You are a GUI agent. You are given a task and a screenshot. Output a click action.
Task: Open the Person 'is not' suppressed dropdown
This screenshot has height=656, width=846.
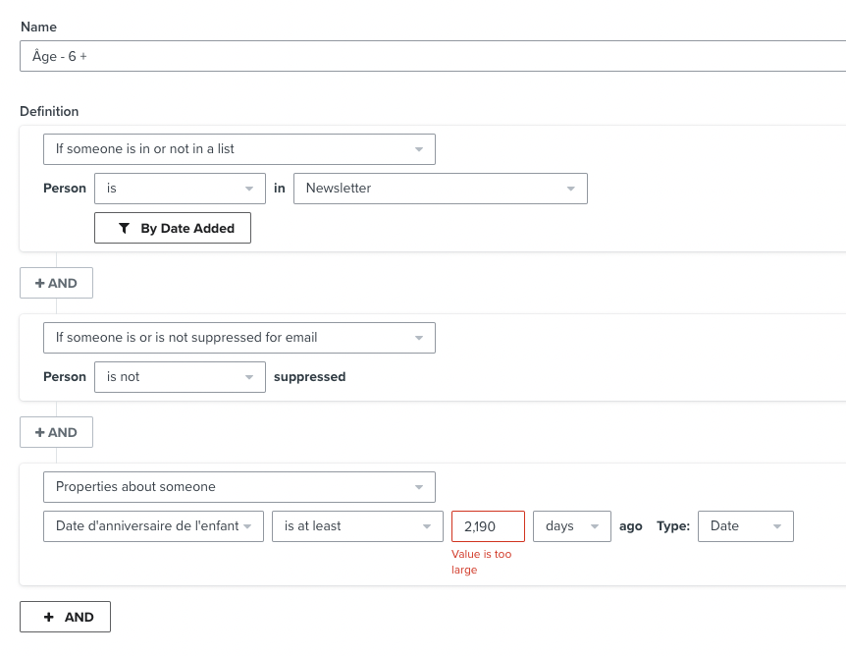(180, 377)
